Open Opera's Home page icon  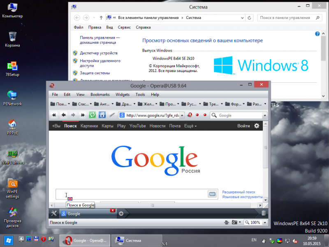click(x=102, y=115)
